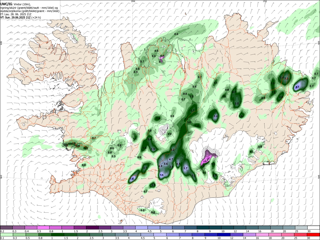This screenshot has width=320, height=240.
Task: Select the pale grey swatch between 25 and 30
Action: (x=301, y=228)
